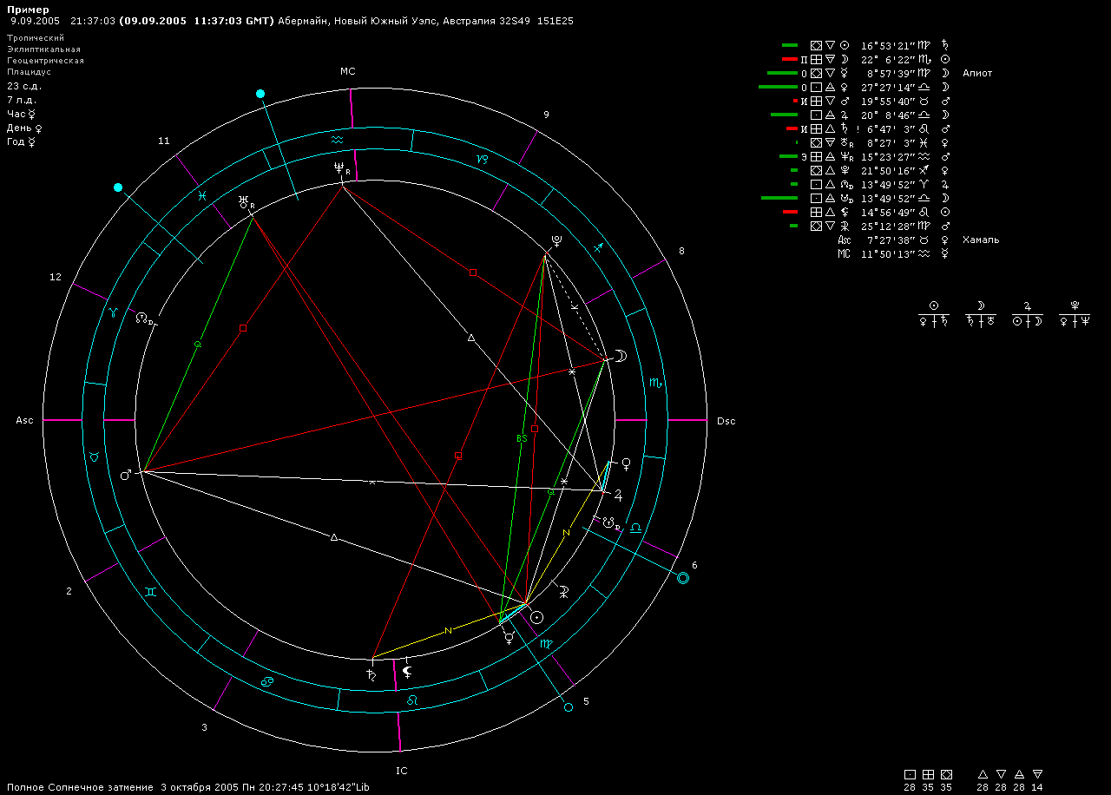Select the South Node glyph in the wheel

click(x=611, y=523)
